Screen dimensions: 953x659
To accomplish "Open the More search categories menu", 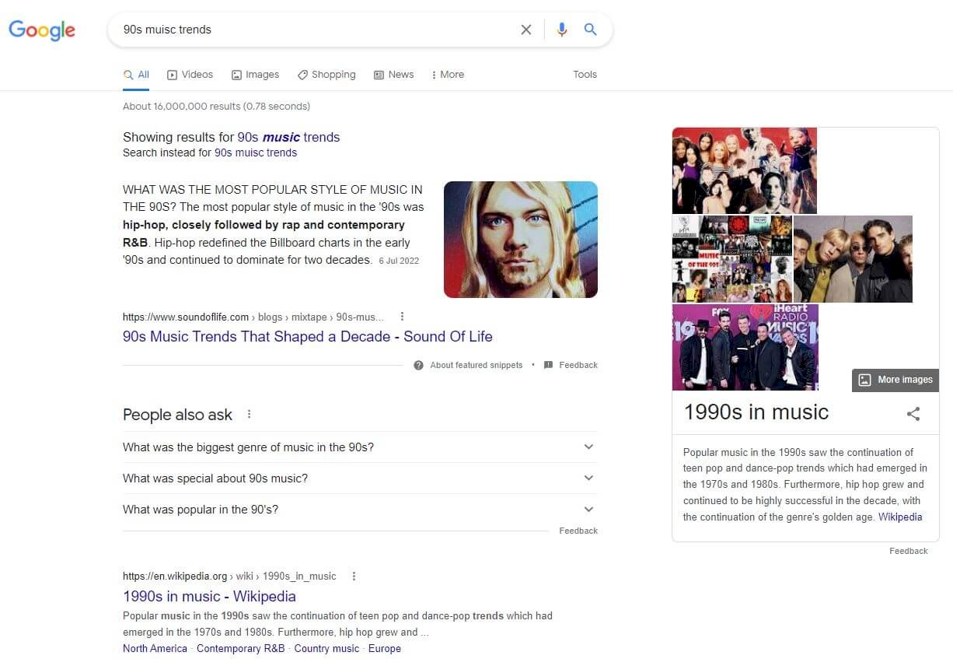I will coord(448,75).
